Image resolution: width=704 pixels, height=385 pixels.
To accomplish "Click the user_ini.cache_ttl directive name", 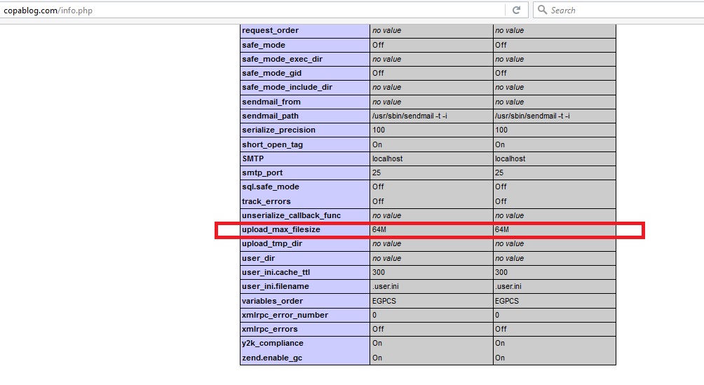I will pos(276,272).
